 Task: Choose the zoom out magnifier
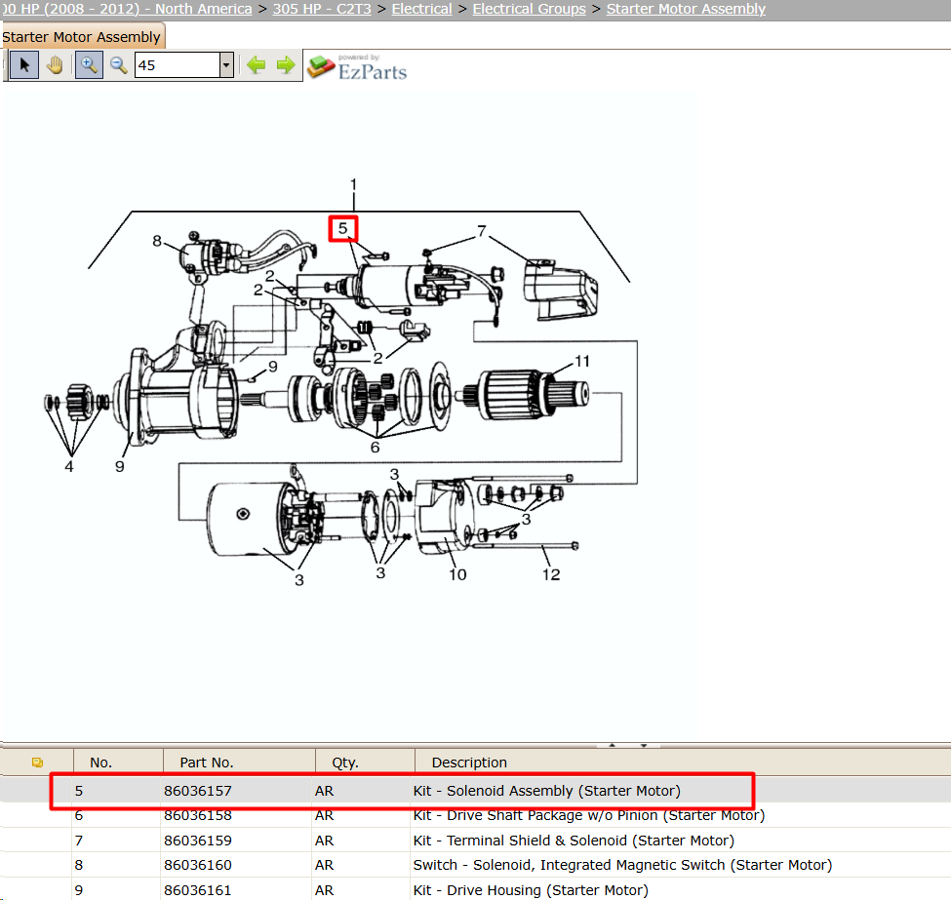tap(118, 65)
